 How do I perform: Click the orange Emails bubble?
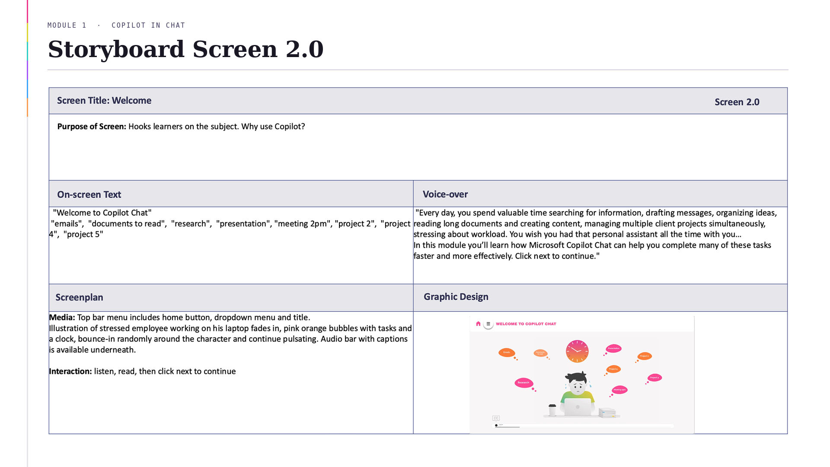click(507, 353)
